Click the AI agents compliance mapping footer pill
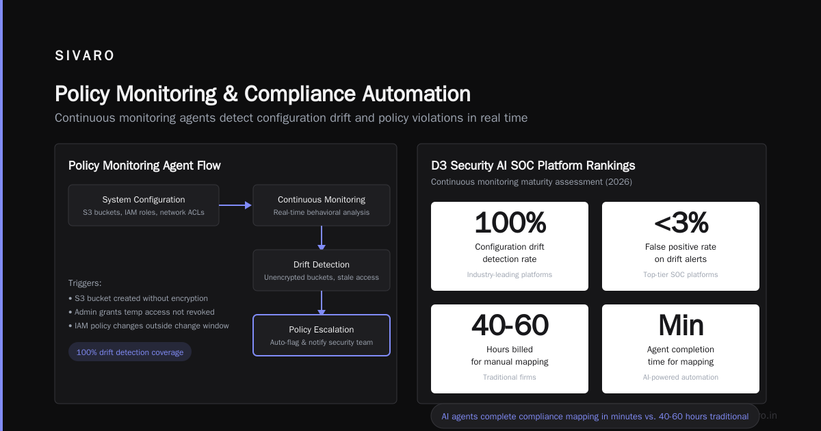Screen dimensions: 821x431 pos(595,416)
